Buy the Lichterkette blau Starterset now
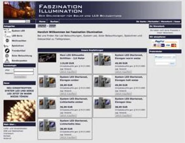The height and width of the screenshot is (143, 185). point(68,138)
